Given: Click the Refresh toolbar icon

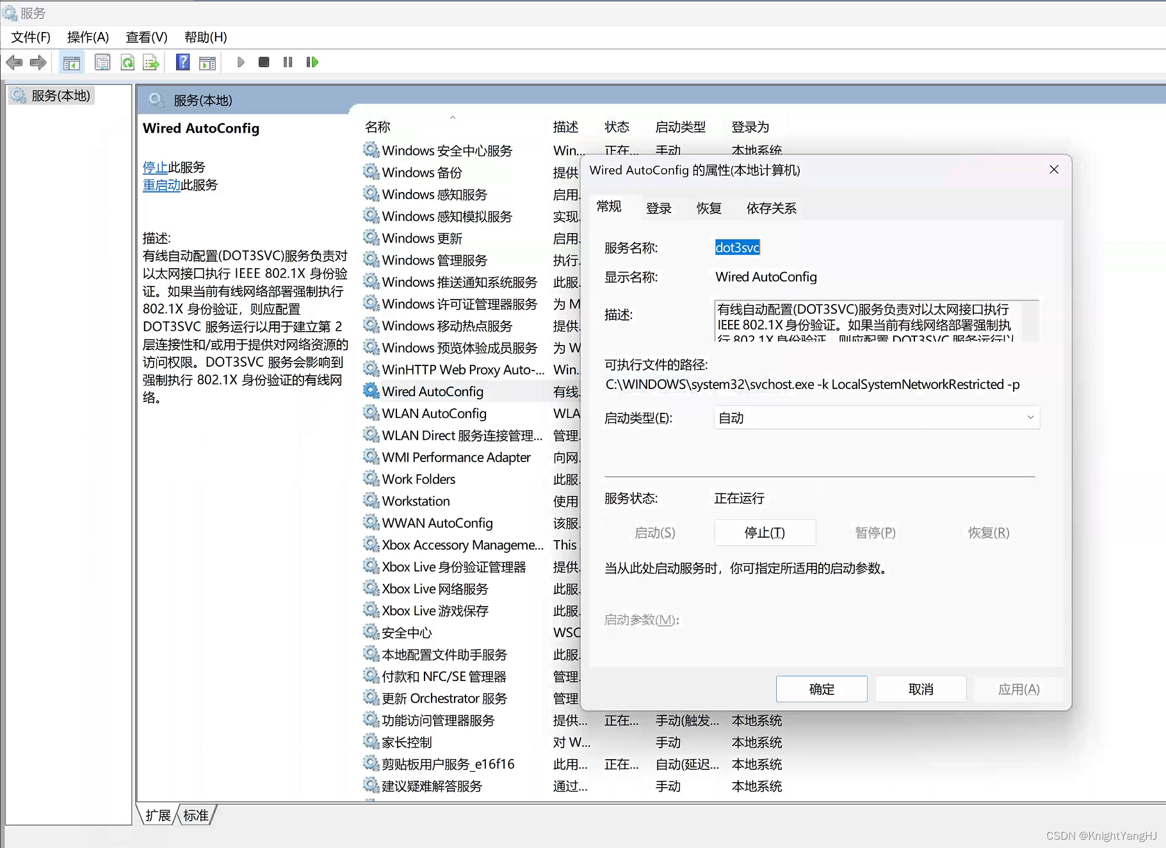Looking at the screenshot, I should click(x=127, y=62).
